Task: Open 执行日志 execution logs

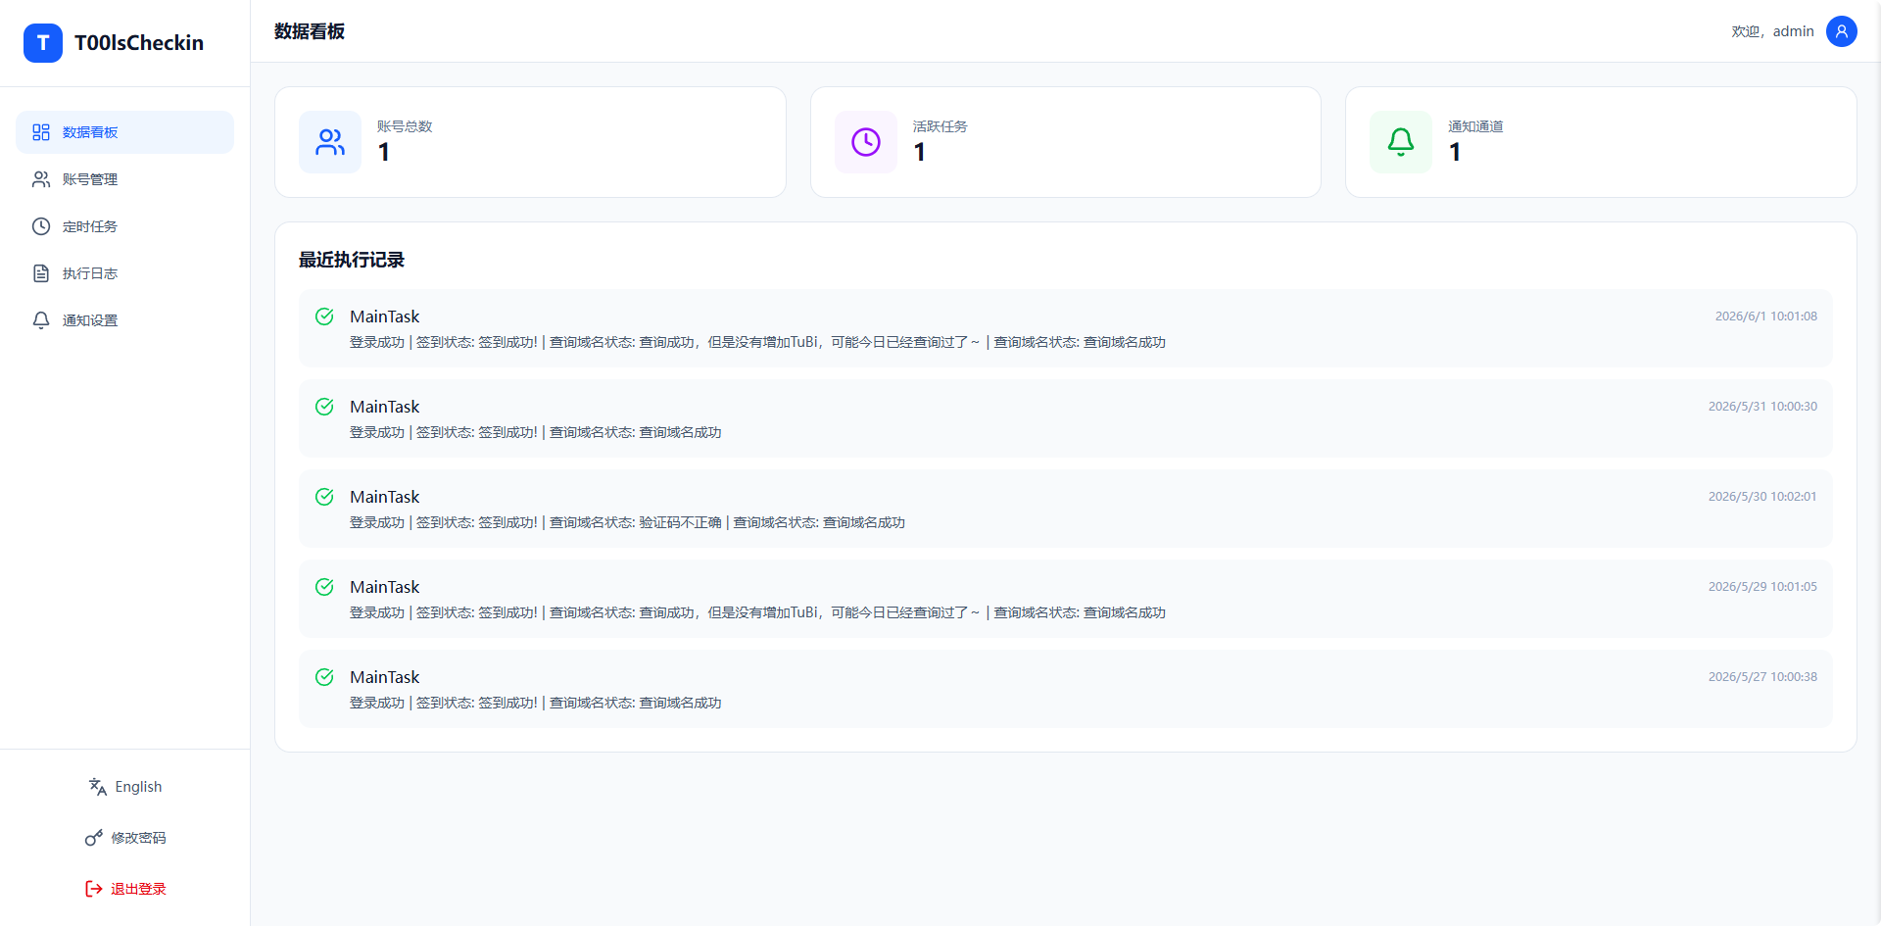Action: click(124, 273)
